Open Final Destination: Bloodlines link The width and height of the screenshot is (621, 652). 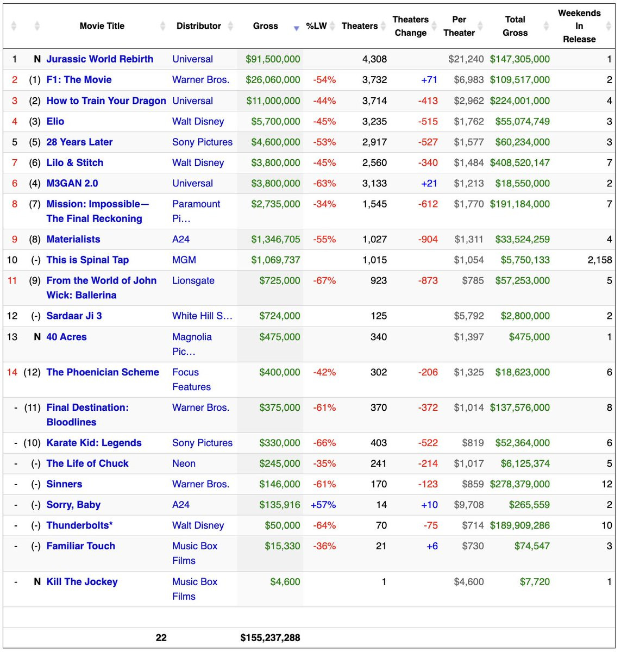click(x=87, y=415)
